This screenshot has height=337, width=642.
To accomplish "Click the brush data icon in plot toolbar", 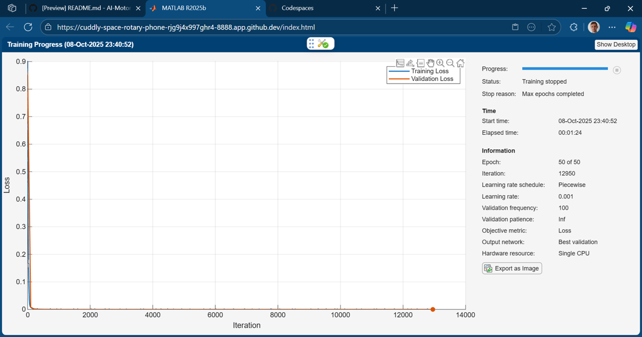I will coord(410,63).
